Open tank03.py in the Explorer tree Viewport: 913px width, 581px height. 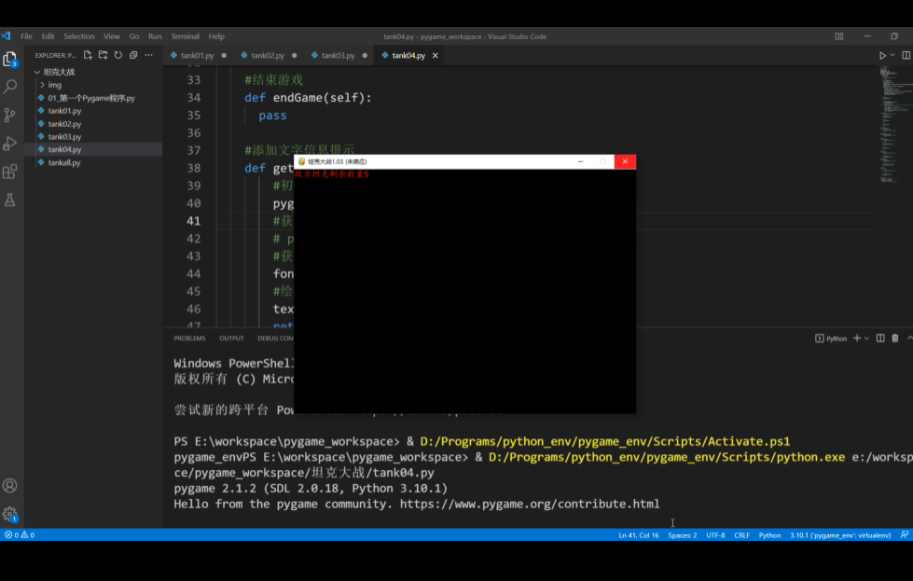point(64,136)
